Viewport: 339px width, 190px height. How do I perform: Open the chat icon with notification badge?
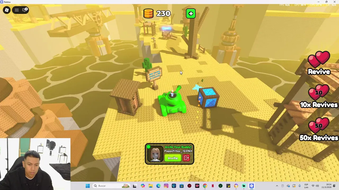(x=25, y=10)
